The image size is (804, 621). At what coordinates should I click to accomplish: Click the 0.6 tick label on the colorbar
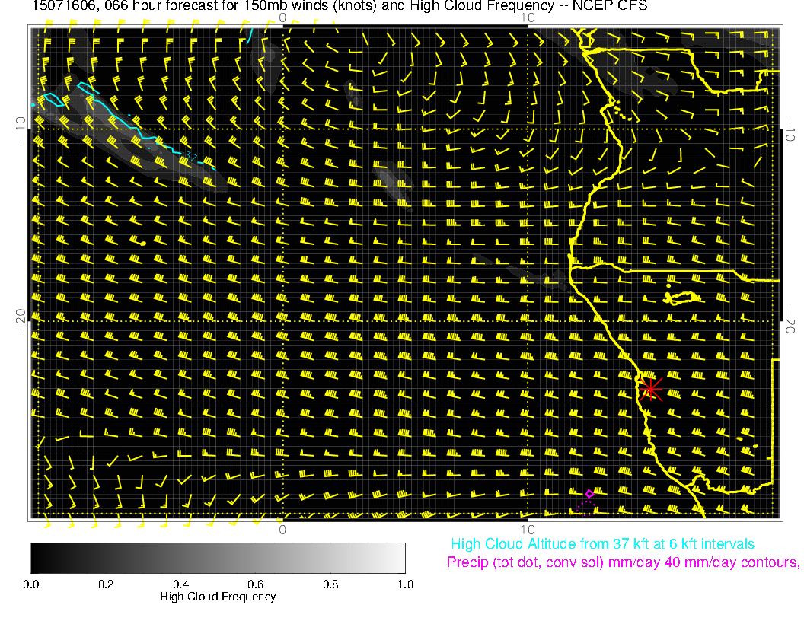(x=256, y=584)
